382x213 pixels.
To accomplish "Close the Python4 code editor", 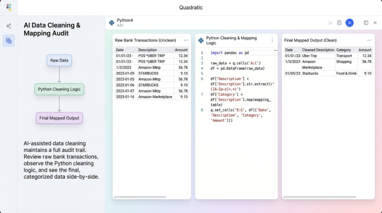I will [375, 23].
